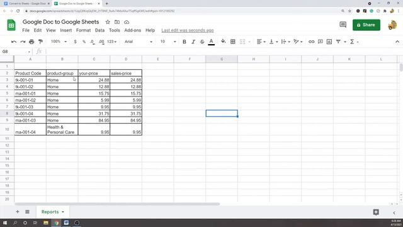Click the Google Sheets home logo
The width and height of the screenshot is (403, 227).
(11, 25)
